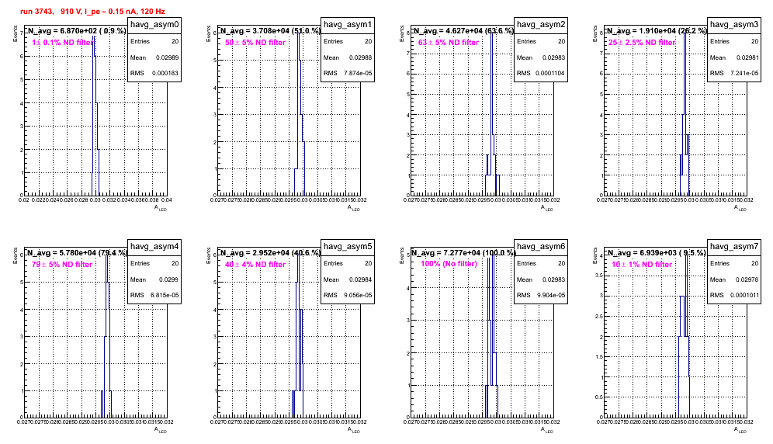The width and height of the screenshot is (773, 444).
Task: Click RMS value 7.241e-05 in havg_asym3
Action: pyautogui.click(x=744, y=73)
